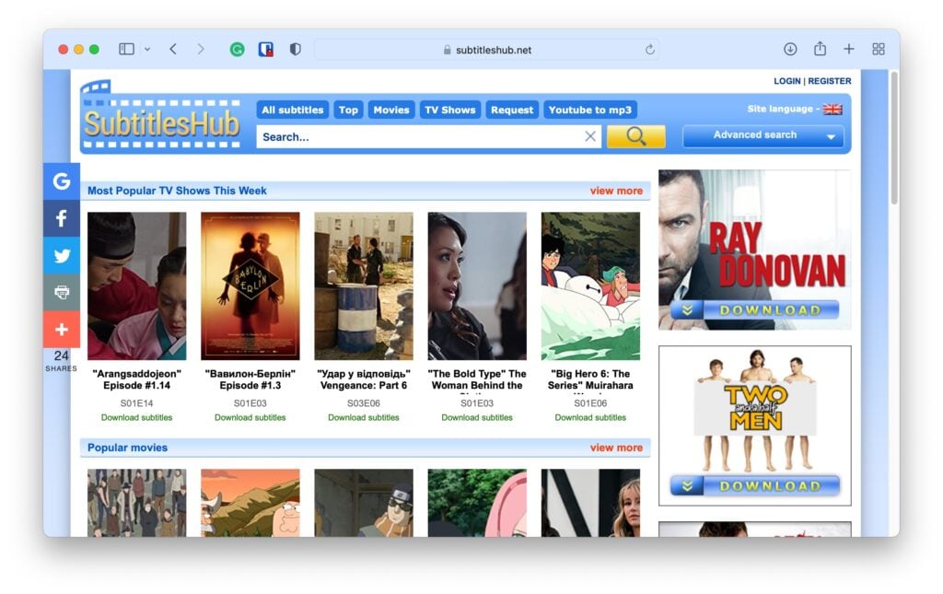Download subtitles for Вавилон-Берлін S01E03

[x=250, y=417]
